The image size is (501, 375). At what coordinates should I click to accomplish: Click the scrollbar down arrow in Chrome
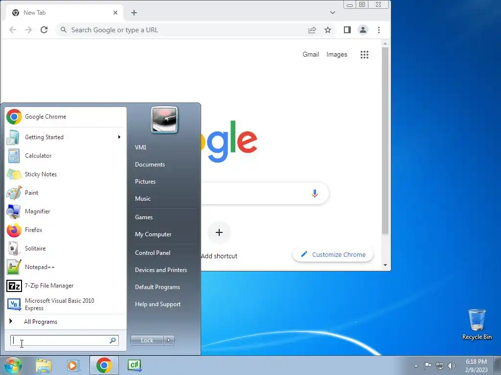[x=386, y=265]
